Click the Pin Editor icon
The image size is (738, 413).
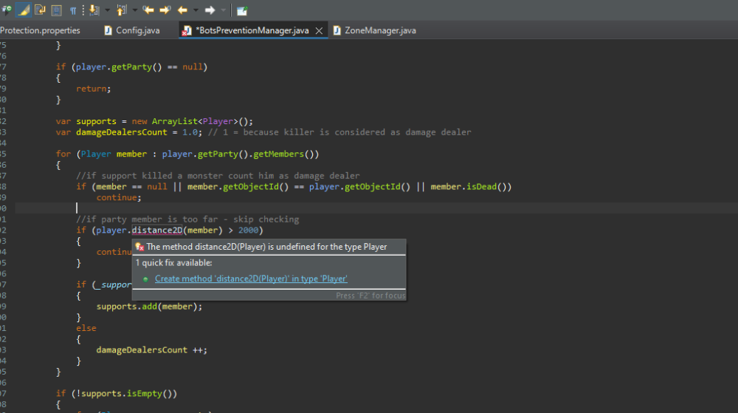pyautogui.click(x=242, y=10)
